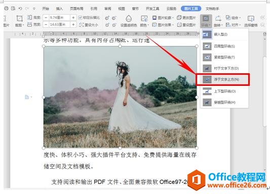
Task: Click 更改图片 button
Action: tap(186, 18)
